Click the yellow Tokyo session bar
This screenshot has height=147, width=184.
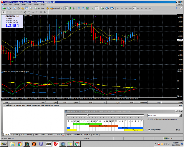point(134,130)
